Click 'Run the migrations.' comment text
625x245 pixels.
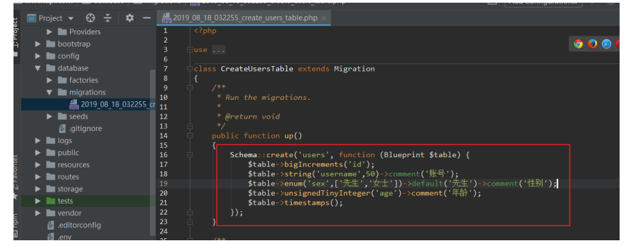[268, 98]
